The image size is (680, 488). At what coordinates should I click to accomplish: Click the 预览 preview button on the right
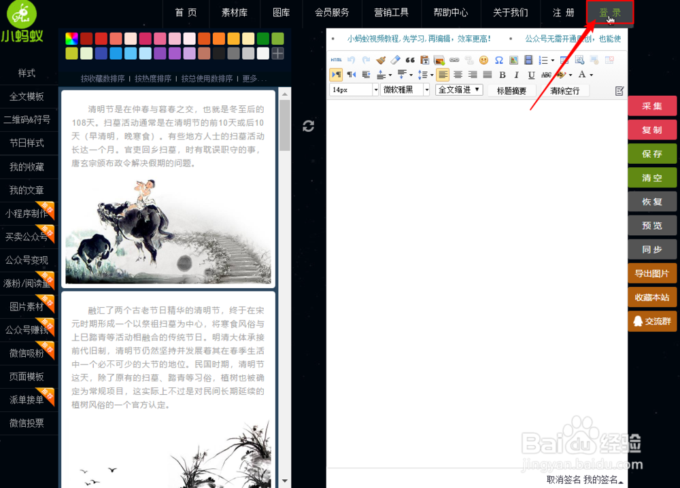(x=652, y=225)
